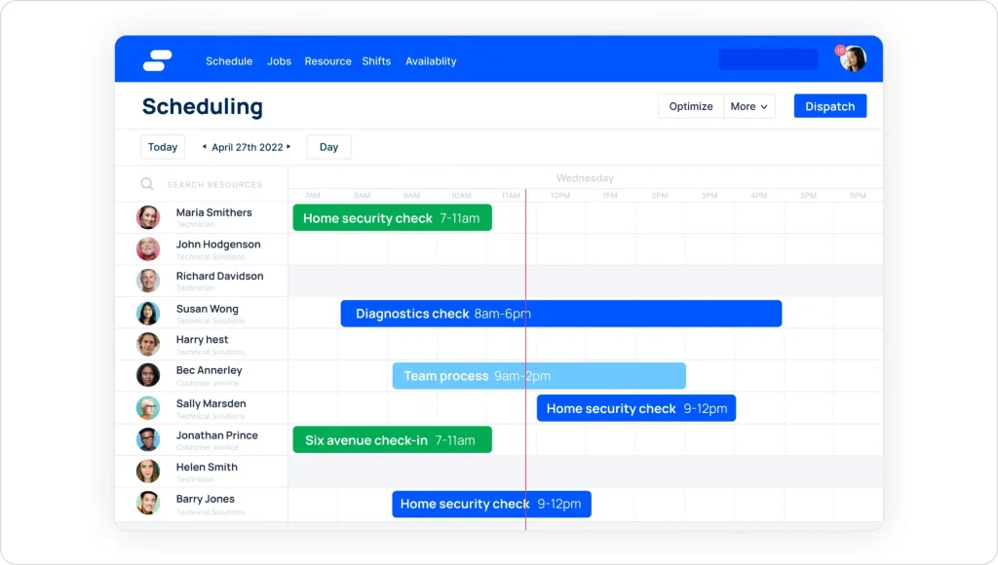Click the search magnifier icon
998x565 pixels.
tap(147, 184)
